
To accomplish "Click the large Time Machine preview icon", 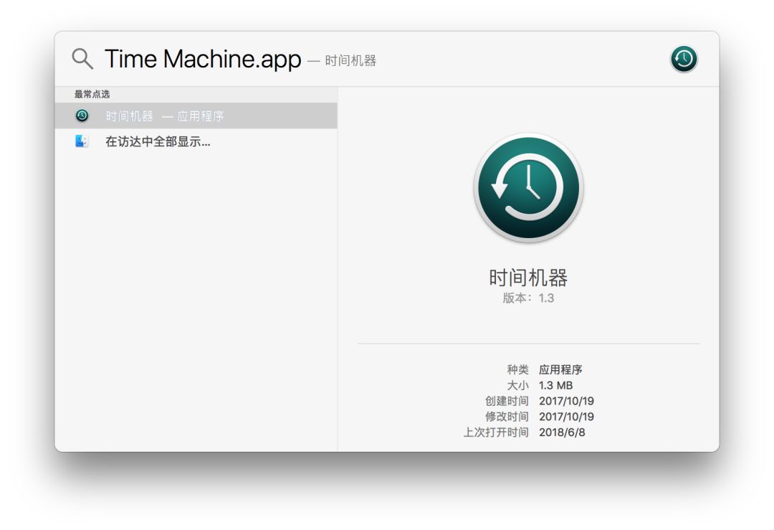I will (x=528, y=188).
